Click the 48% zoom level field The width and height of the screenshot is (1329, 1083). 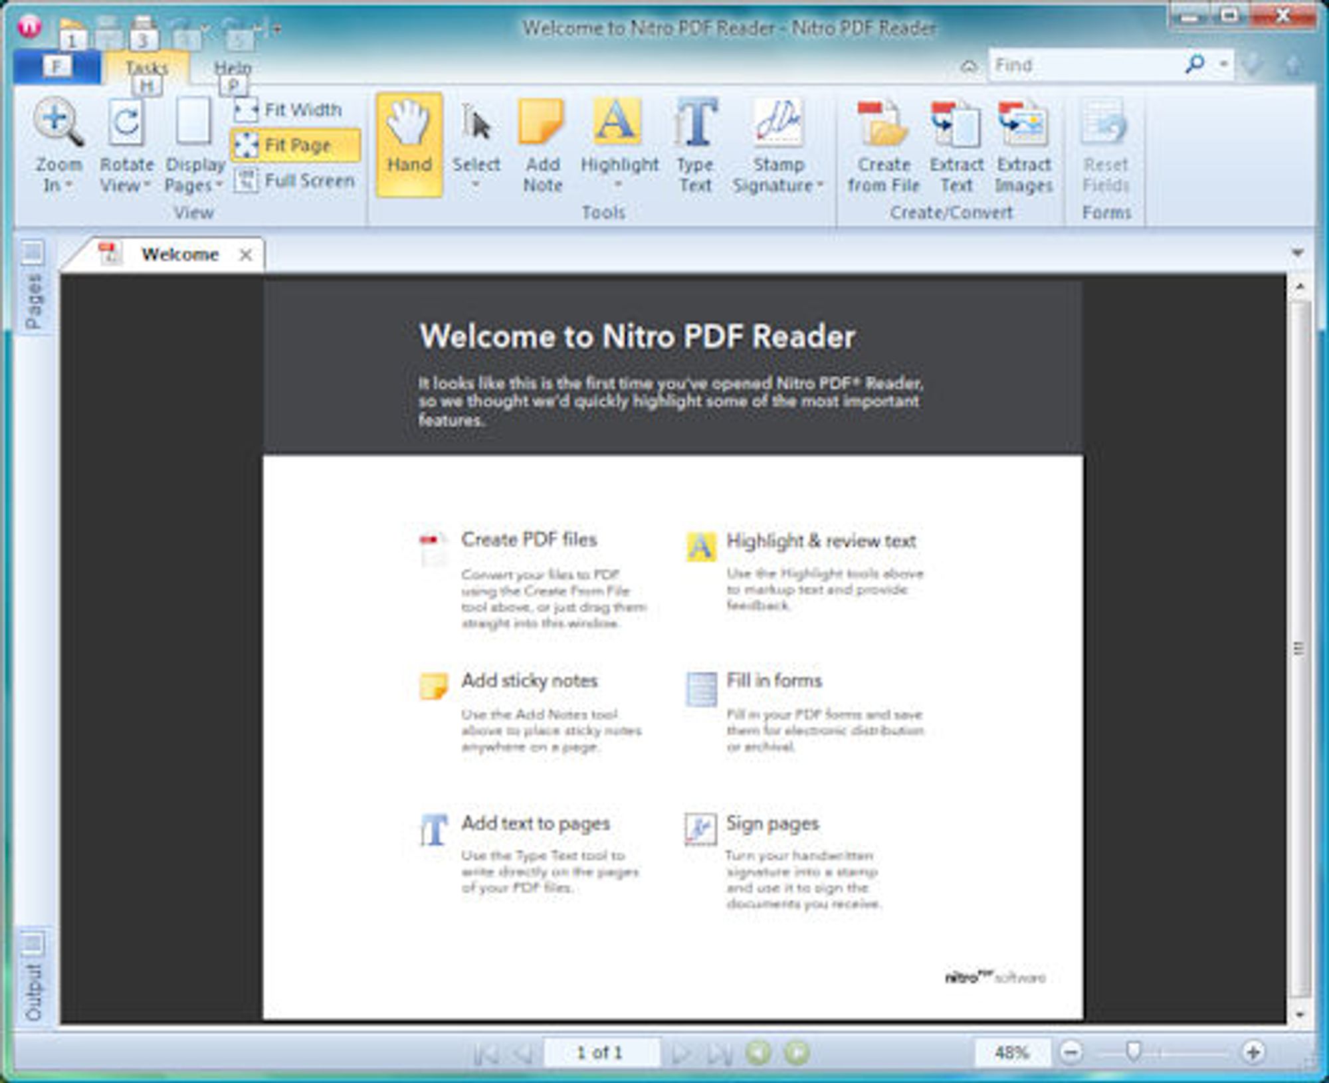tap(1011, 1052)
